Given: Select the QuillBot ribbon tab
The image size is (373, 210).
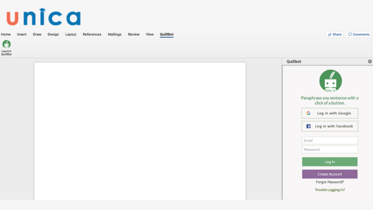Looking at the screenshot, I should tap(166, 34).
